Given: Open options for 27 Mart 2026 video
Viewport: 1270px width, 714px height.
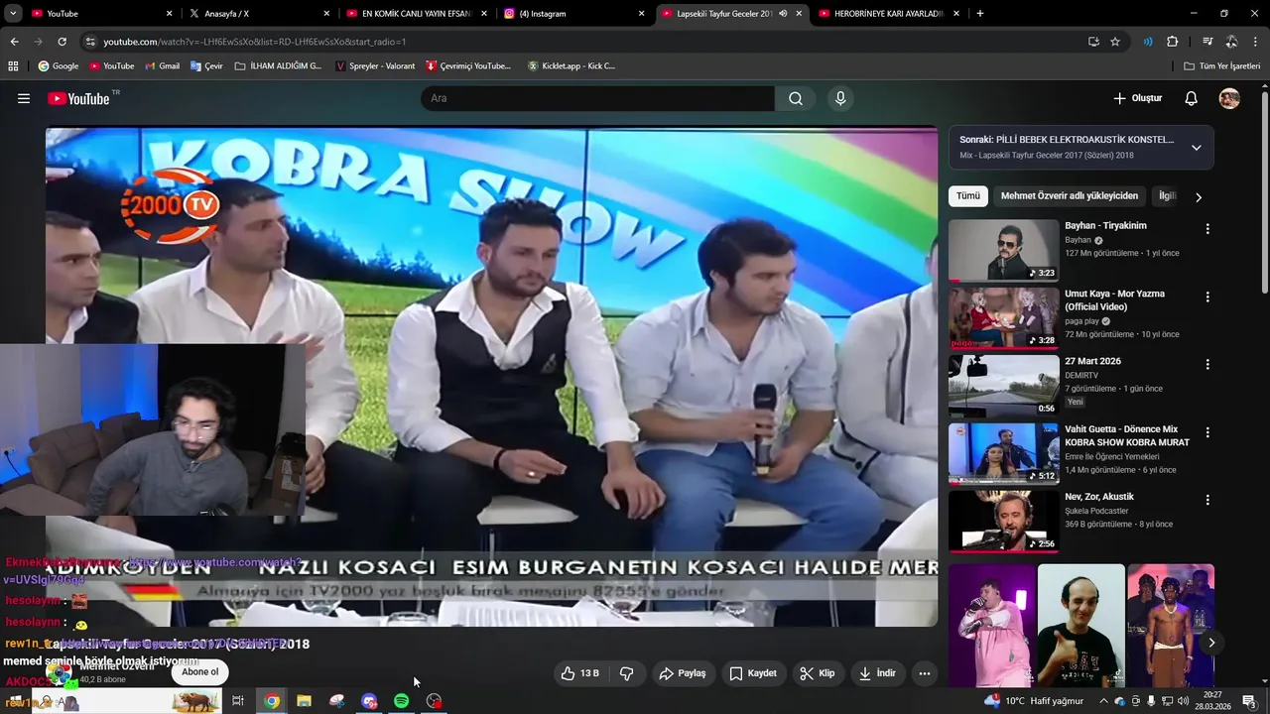Looking at the screenshot, I should pos(1207,365).
